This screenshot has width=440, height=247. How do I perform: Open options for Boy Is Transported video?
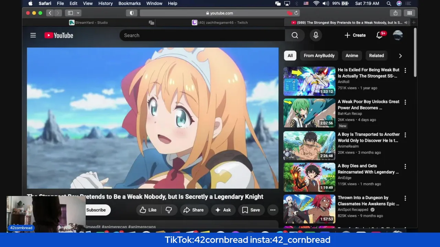(405, 135)
